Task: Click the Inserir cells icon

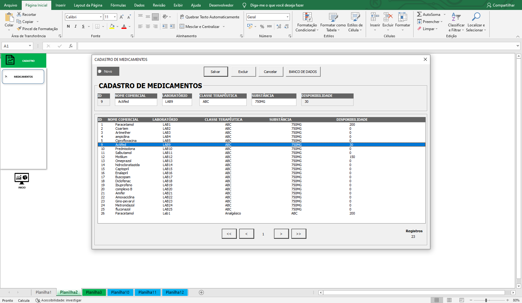Action: click(375, 17)
